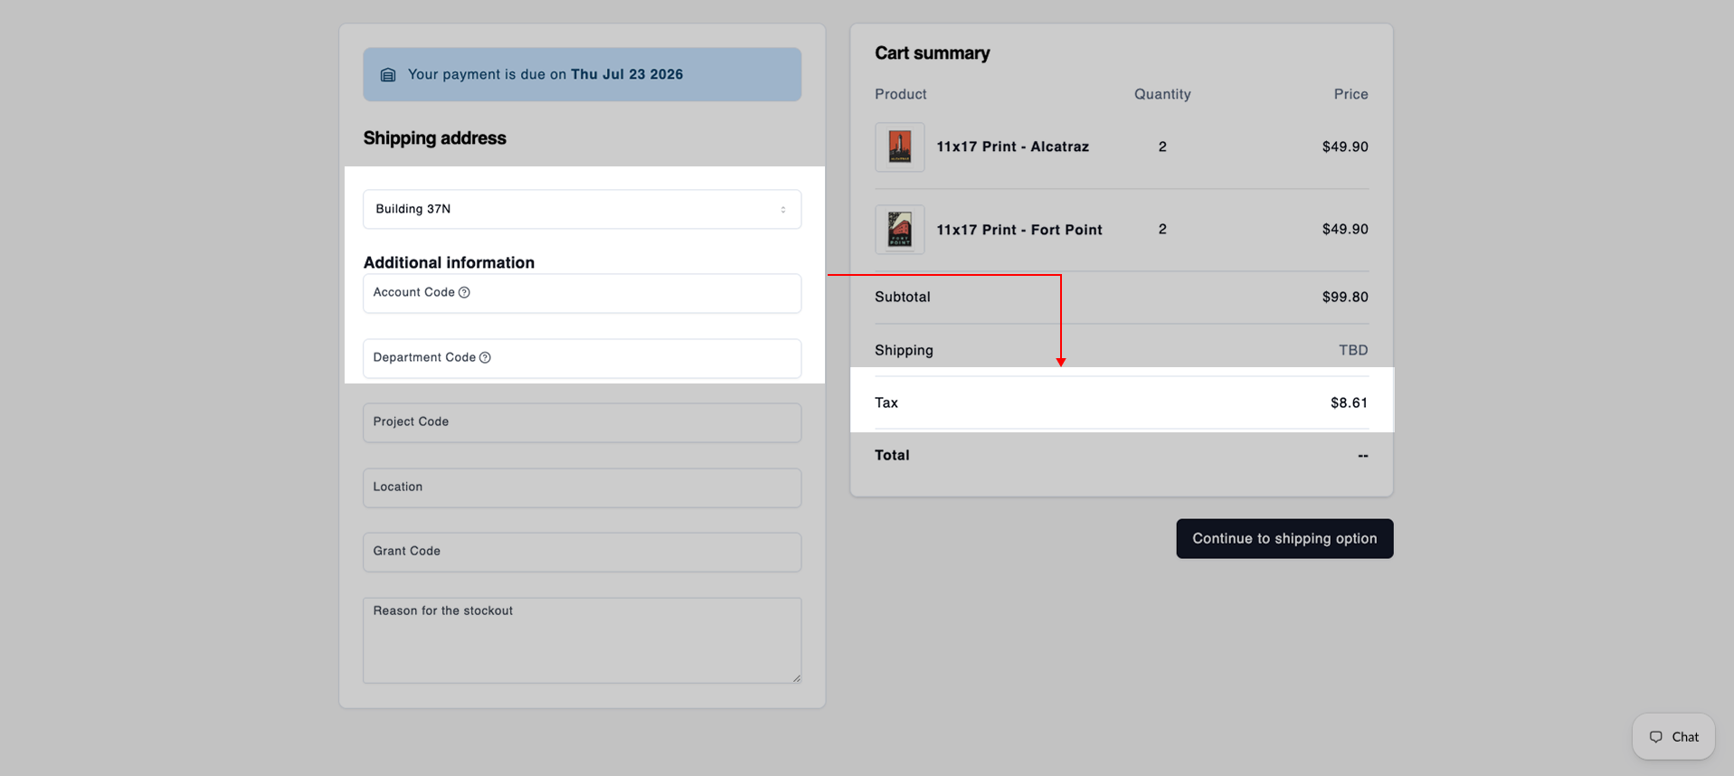The width and height of the screenshot is (1734, 776).
Task: Click the Price column header
Action: point(1350,94)
